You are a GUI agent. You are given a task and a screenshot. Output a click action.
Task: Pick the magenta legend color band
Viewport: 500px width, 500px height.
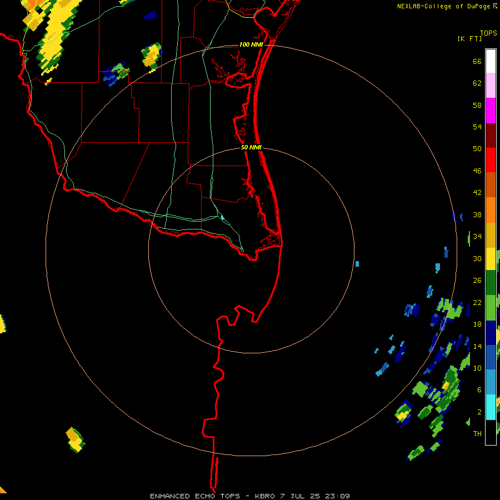click(x=491, y=111)
